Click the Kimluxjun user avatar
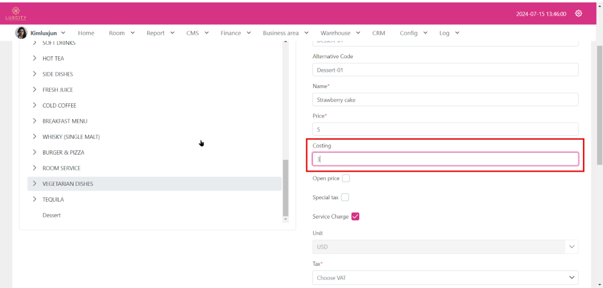Screen dimensions: 603x288 tap(21, 33)
